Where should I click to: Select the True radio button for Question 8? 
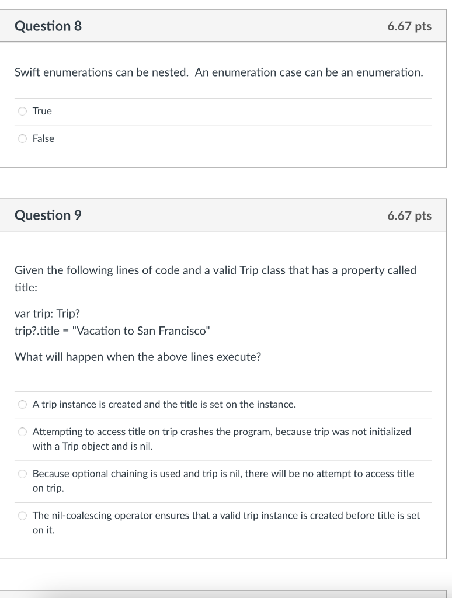pyautogui.click(x=22, y=111)
